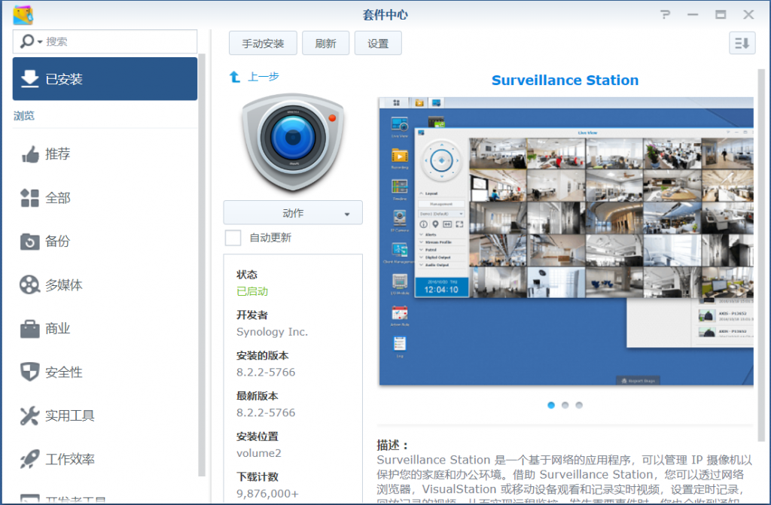Select the first screenshot carousel dot

tap(551, 405)
